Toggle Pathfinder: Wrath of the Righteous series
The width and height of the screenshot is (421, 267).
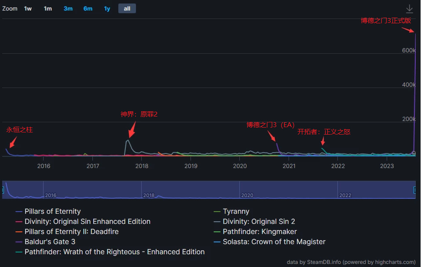click(110, 252)
